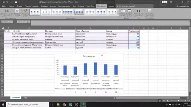Apply the second chart style thumbnail
191x107 pixels.
(46, 12)
